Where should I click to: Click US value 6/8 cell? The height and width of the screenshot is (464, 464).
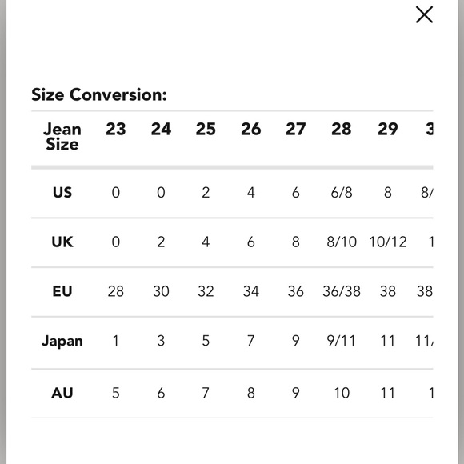[x=342, y=193]
